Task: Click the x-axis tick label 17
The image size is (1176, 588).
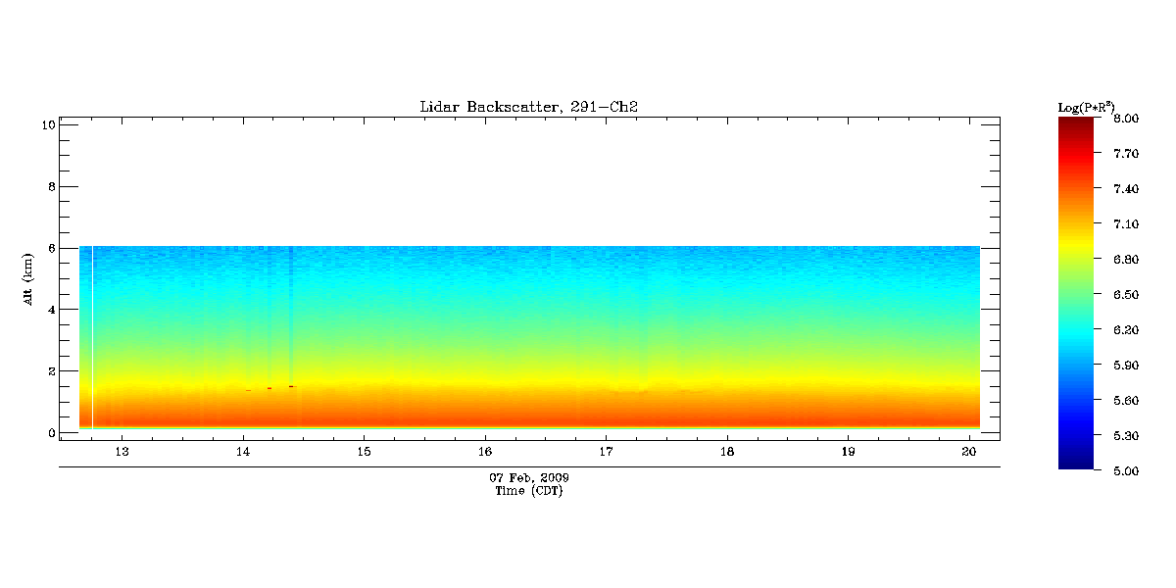Action: [606, 452]
